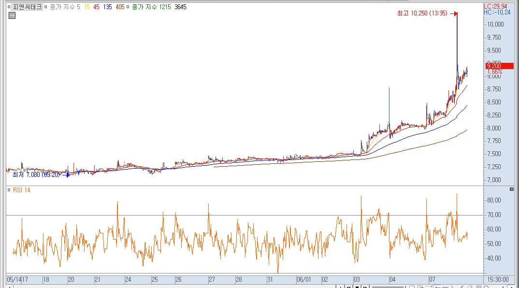The height and width of the screenshot is (288, 519).
Task: Click the 05/14 date on time axis
Action: (14, 280)
